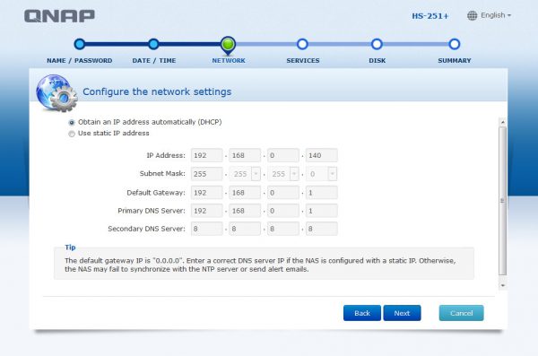538x356 pixels.
Task: Click the IP Address third octet field
Action: pyautogui.click(x=283, y=155)
